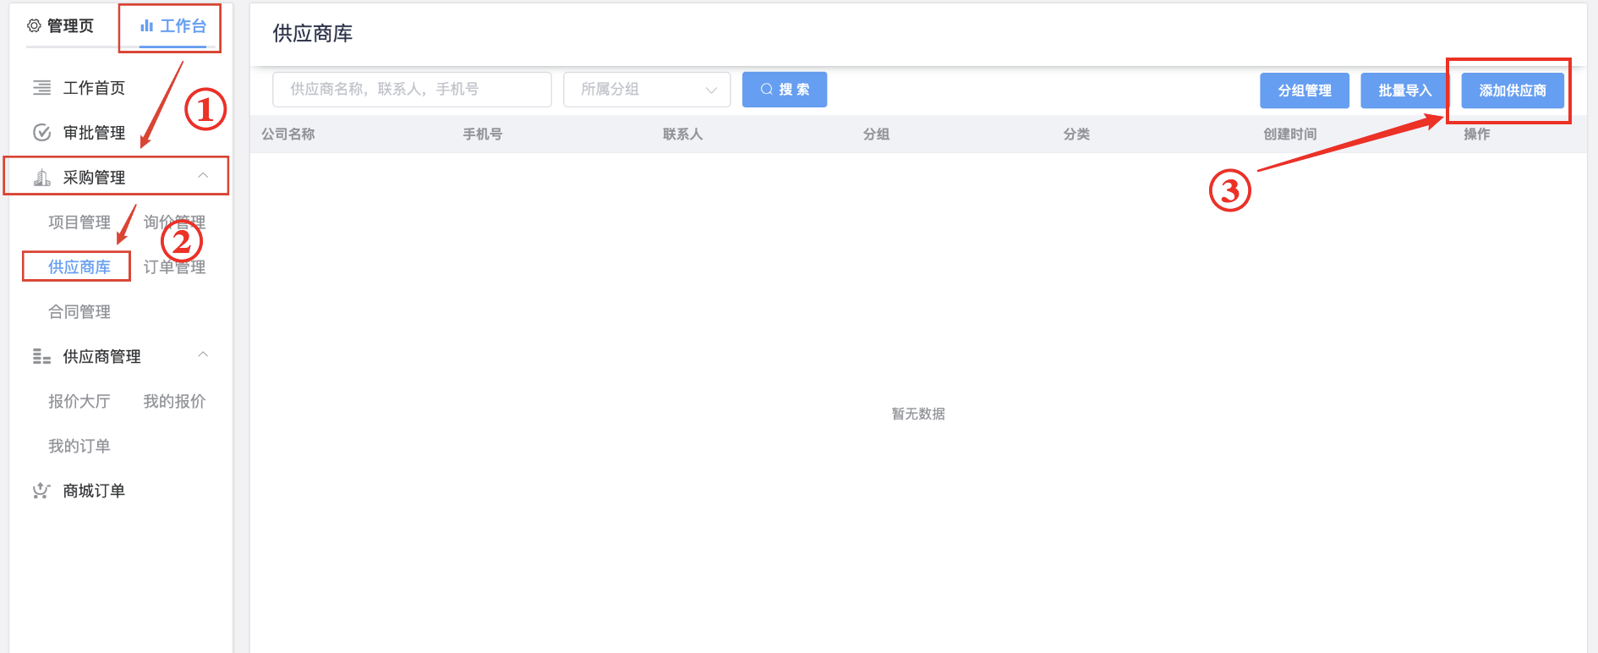Screen dimensions: 1598x653
Task: Click the magnifier icon in search button
Action: point(766,90)
